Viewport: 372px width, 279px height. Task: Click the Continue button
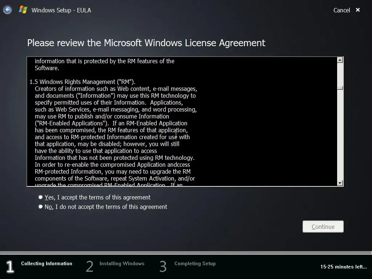[x=323, y=227]
